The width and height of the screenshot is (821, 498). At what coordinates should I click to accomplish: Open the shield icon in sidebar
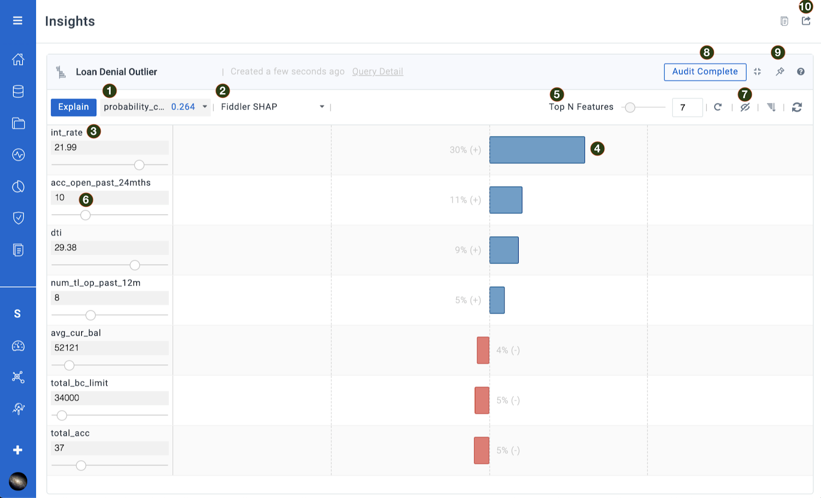(x=18, y=218)
